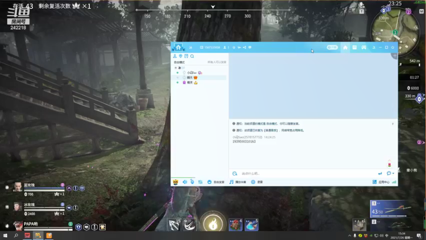Click player PAPA哟 portrait

18,226
